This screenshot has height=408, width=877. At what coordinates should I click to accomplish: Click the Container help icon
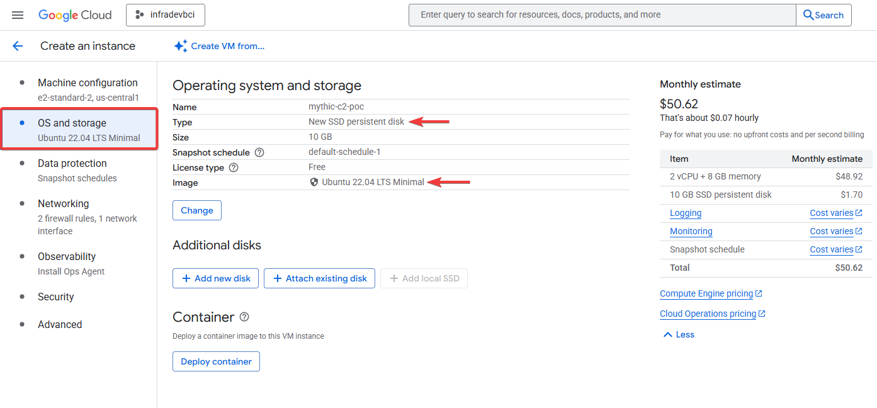click(244, 317)
